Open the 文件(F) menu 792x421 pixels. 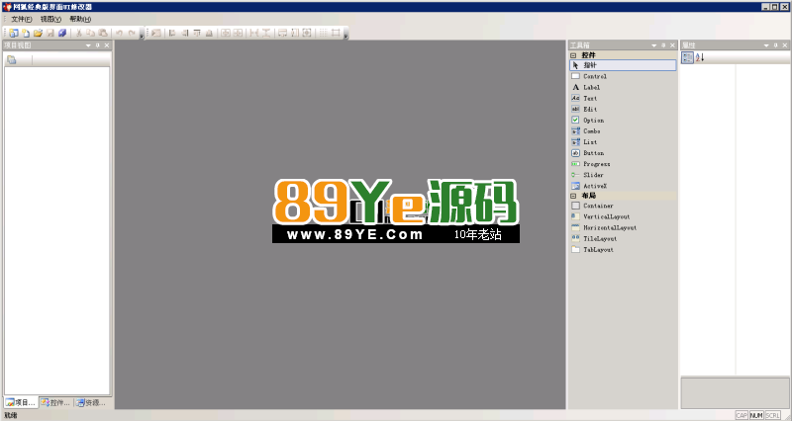click(21, 19)
